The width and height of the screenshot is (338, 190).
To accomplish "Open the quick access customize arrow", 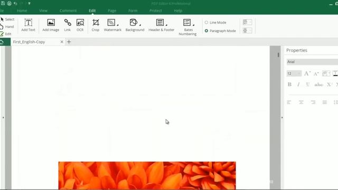I will click(29, 3).
